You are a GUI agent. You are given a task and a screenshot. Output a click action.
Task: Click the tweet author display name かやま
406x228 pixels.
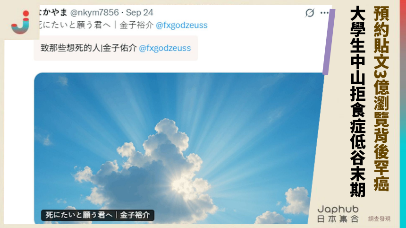[x=53, y=12]
